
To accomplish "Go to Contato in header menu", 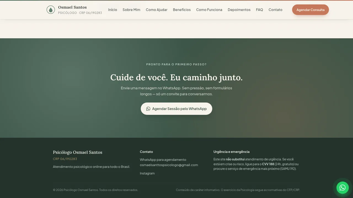I will point(276,10).
